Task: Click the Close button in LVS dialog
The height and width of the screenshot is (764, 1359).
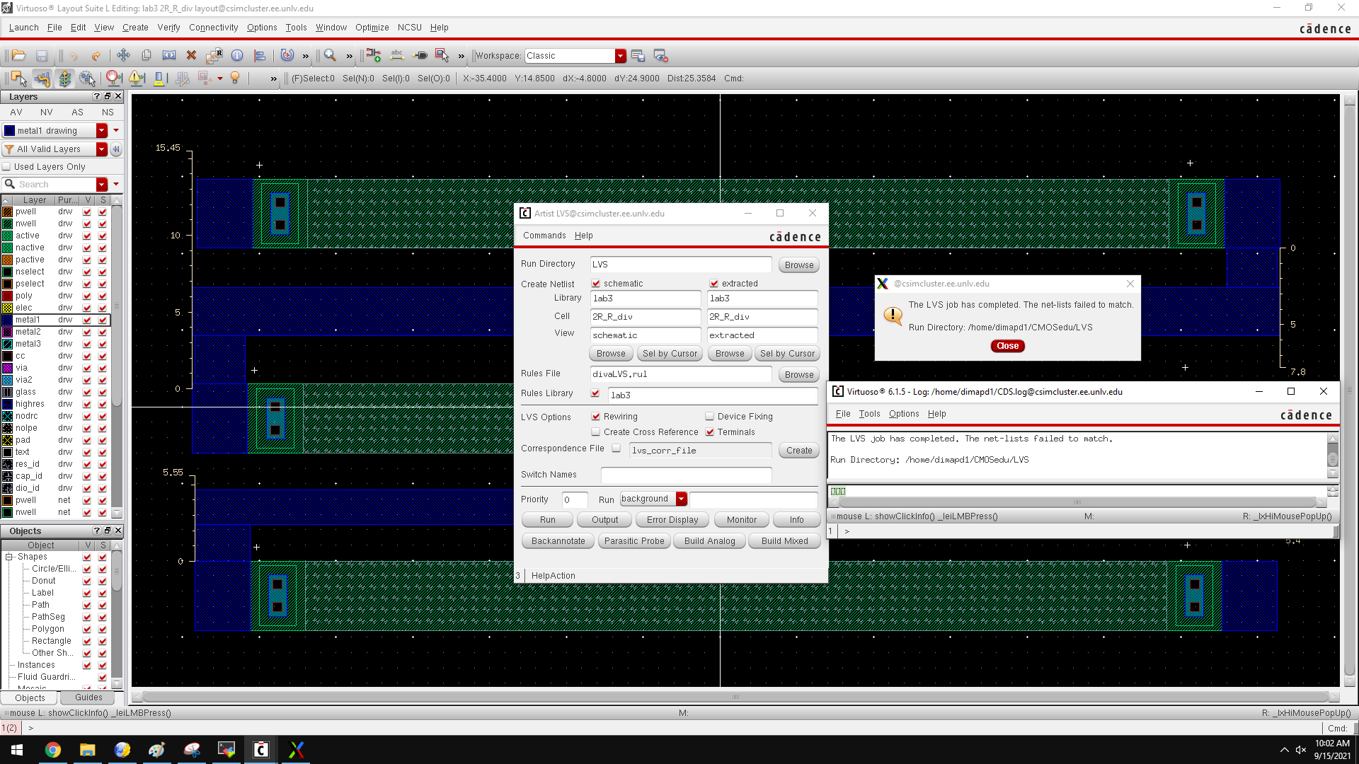Action: tap(1007, 346)
